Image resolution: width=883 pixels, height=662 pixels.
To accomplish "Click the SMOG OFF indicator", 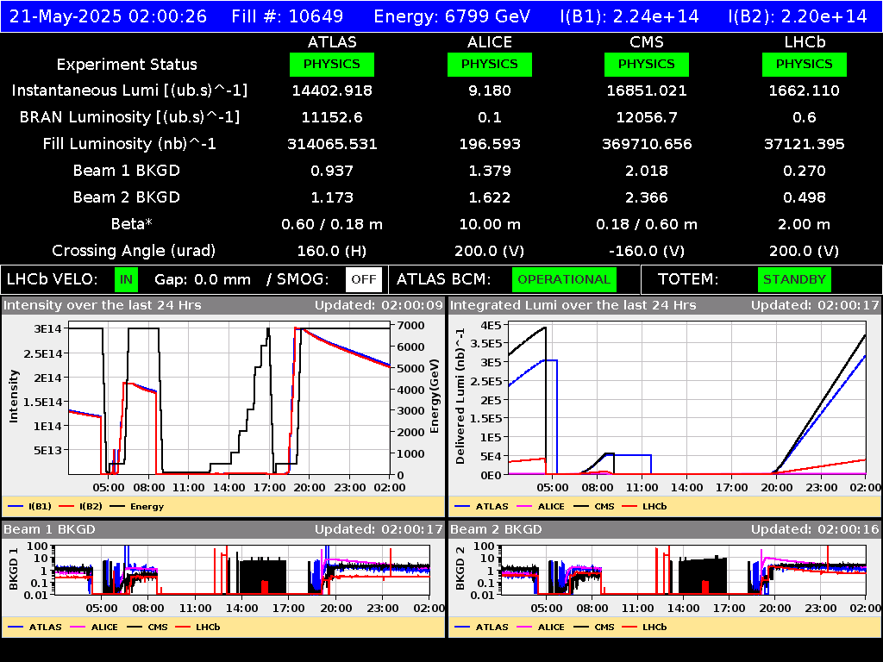I will [363, 280].
